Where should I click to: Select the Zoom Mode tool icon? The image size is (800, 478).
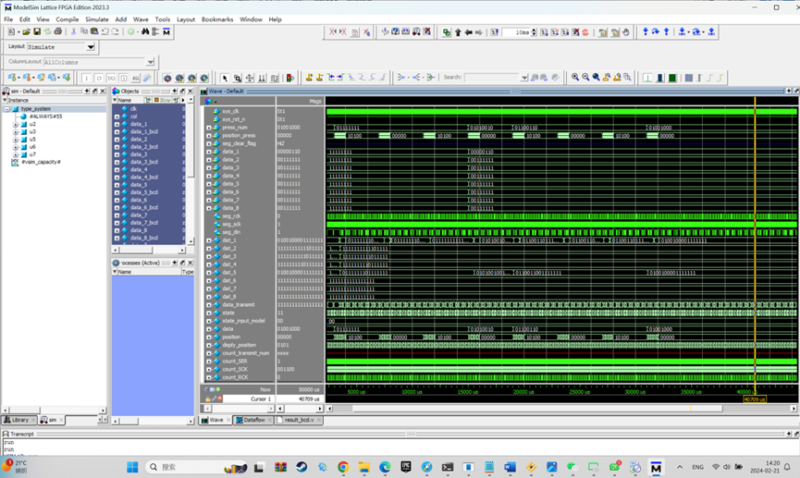tap(238, 78)
